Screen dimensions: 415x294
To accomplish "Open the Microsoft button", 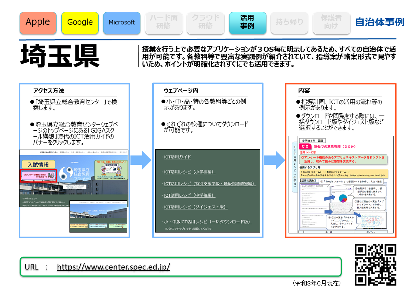I will click(122, 23).
